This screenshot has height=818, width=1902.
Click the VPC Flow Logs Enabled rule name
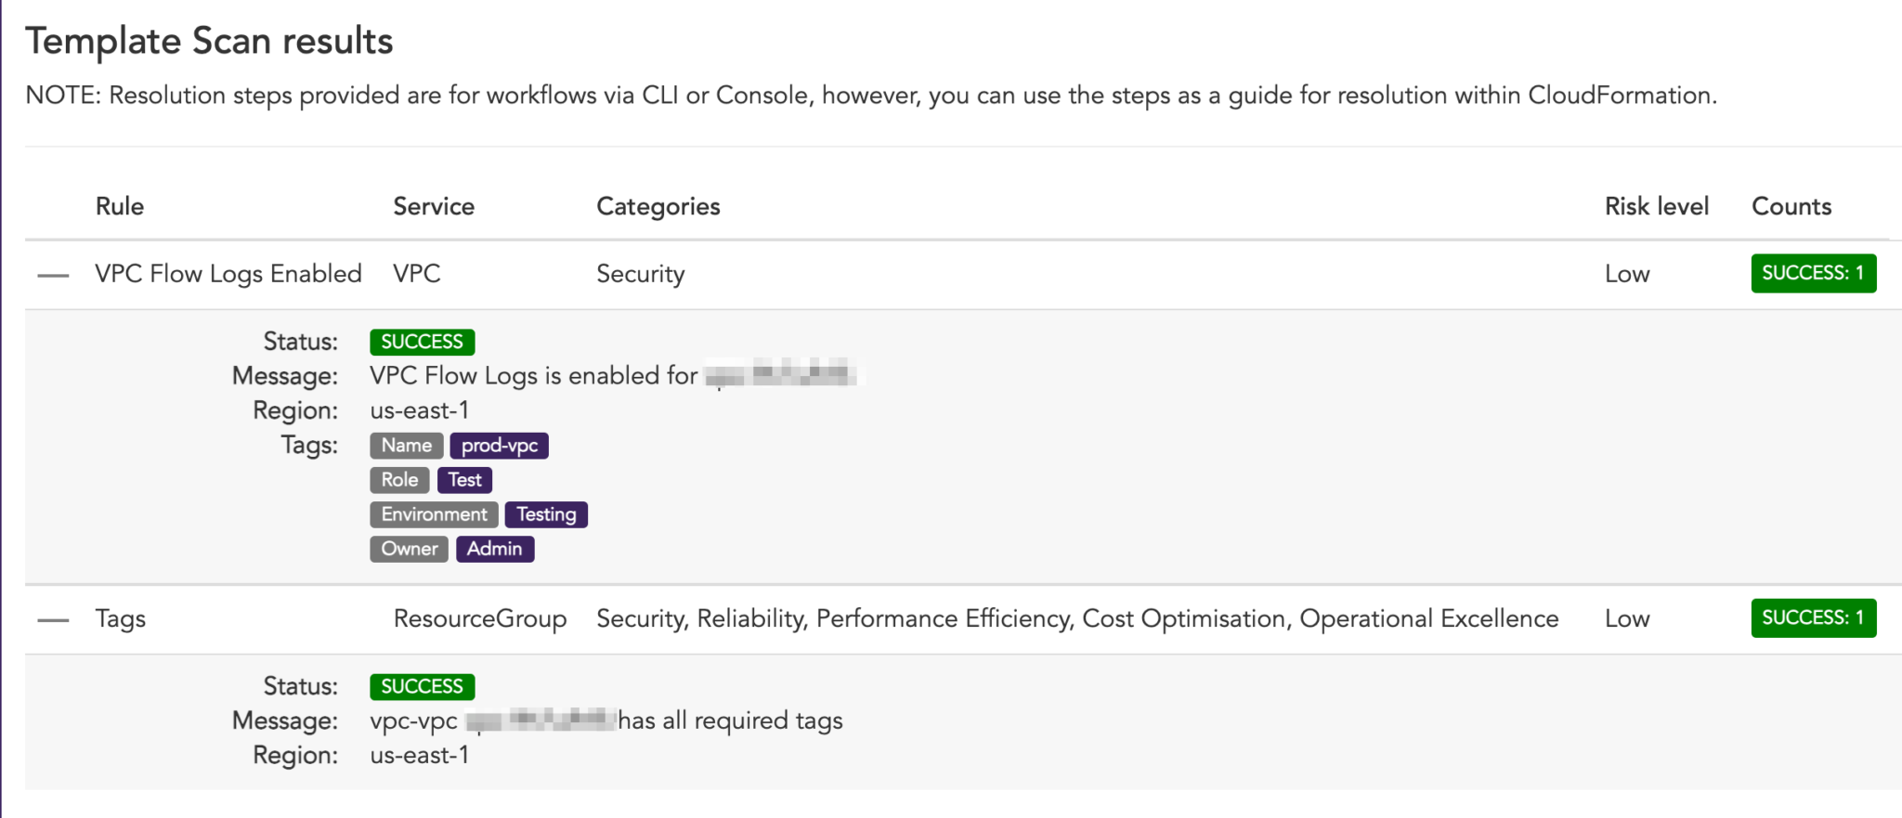[x=228, y=273]
